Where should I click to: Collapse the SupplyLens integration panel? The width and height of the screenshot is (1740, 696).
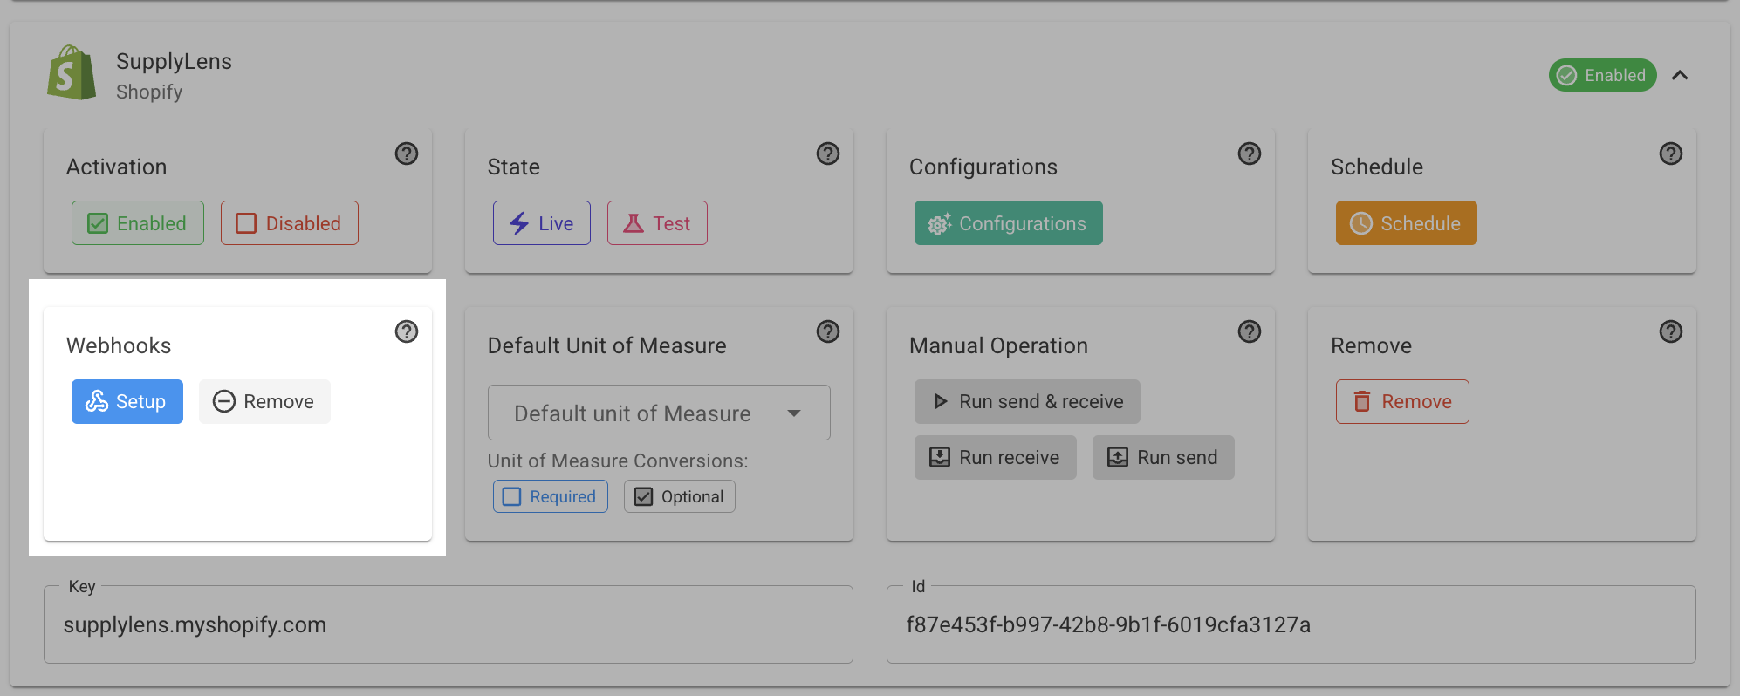(1680, 75)
